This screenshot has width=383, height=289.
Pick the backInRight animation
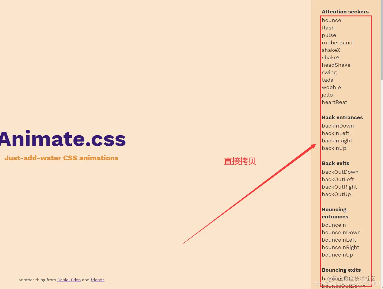point(337,141)
